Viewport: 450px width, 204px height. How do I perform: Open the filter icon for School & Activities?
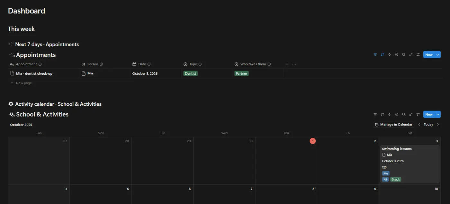[x=375, y=114]
